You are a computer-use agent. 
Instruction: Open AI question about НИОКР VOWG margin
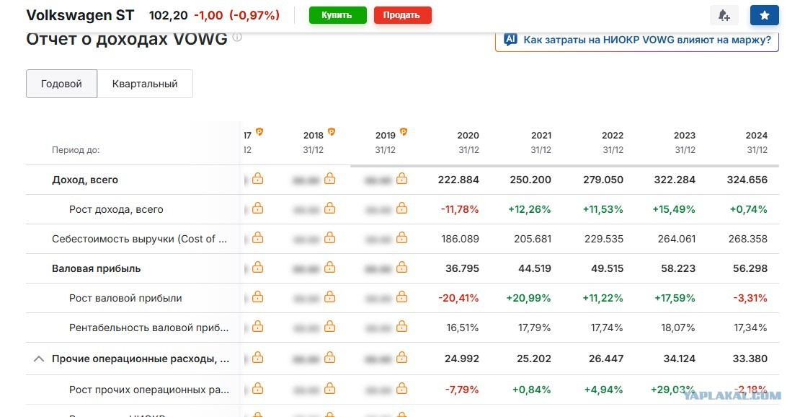(636, 40)
